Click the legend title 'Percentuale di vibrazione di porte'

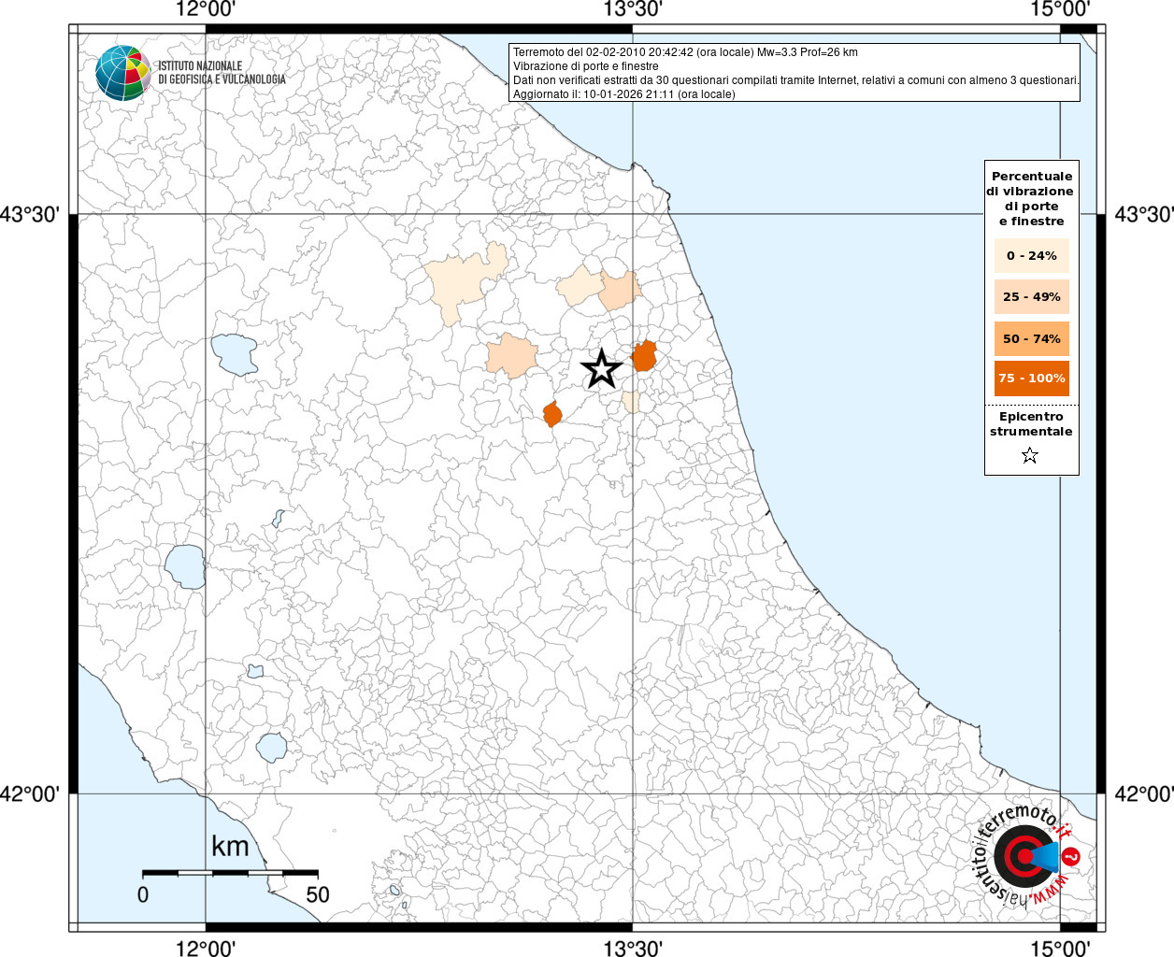(1032, 198)
